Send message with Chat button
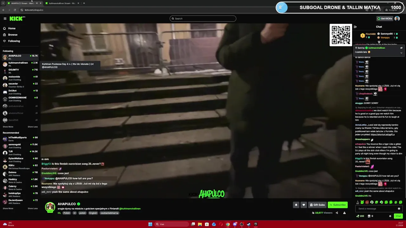Image resolution: width=406 pixels, height=228 pixels. (x=398, y=216)
